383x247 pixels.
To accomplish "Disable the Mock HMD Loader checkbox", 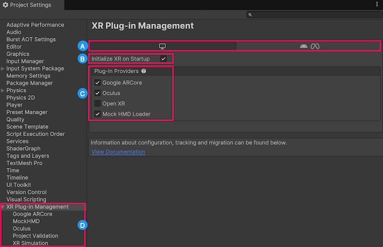I will coord(98,114).
